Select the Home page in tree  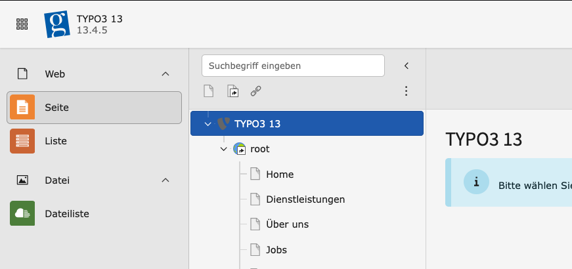tap(280, 175)
